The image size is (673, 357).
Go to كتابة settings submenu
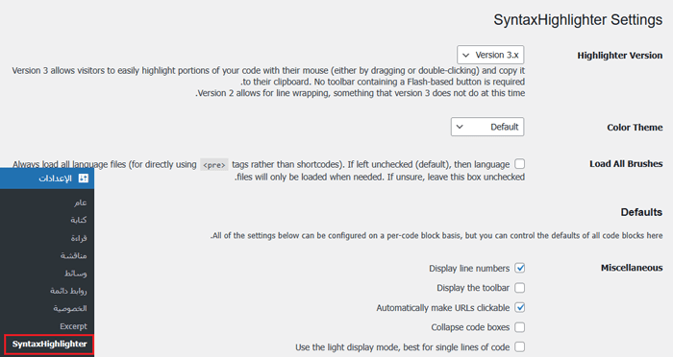pyautogui.click(x=79, y=220)
